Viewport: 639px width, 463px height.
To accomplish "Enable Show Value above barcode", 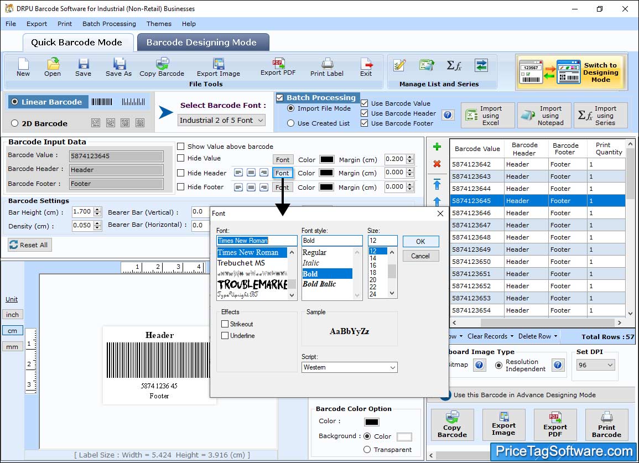I will pyautogui.click(x=180, y=147).
